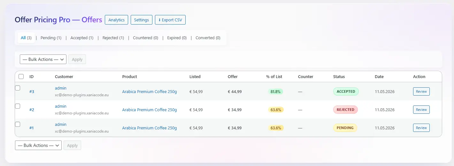Click admin customer link in offer #3 row
This screenshot has width=454, height=166.
pyautogui.click(x=61, y=88)
